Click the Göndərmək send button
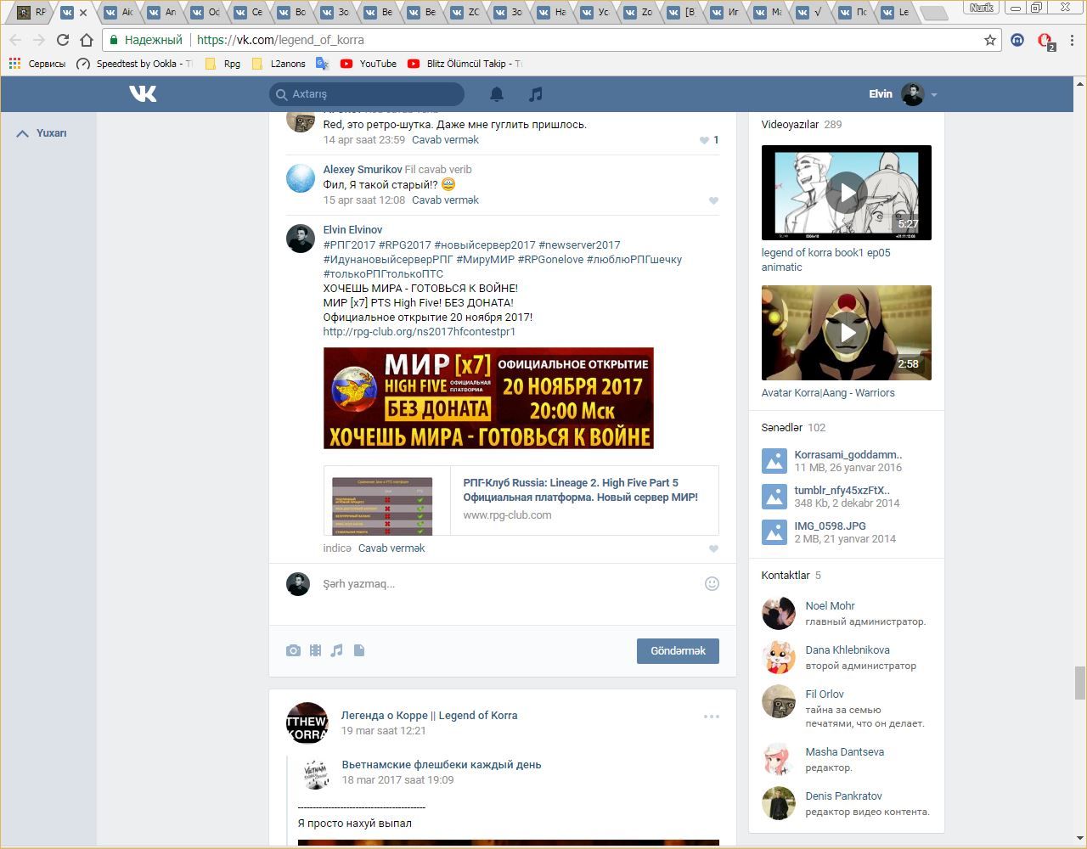 coord(678,651)
